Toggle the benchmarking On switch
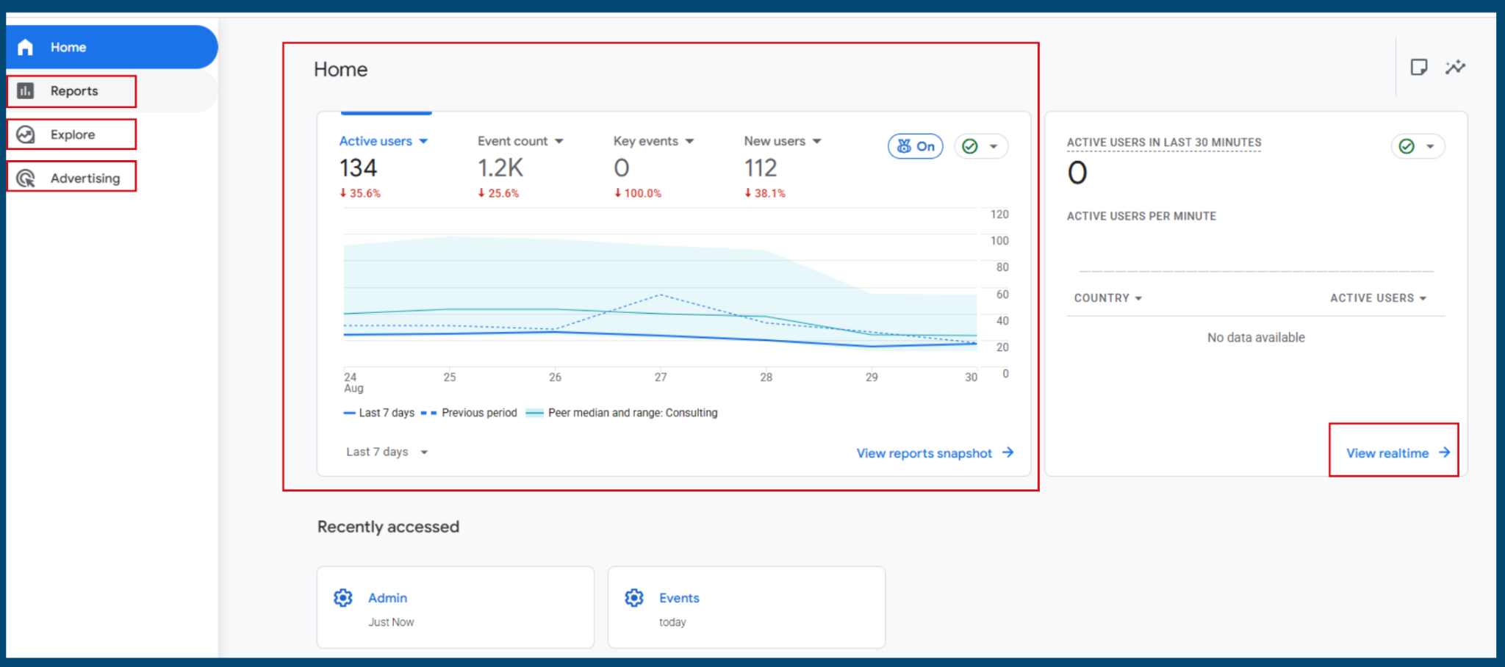 click(x=916, y=146)
